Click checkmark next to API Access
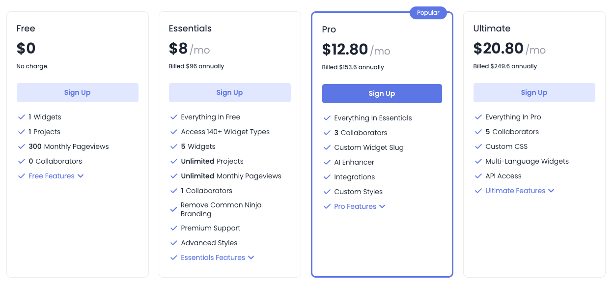 click(478, 176)
